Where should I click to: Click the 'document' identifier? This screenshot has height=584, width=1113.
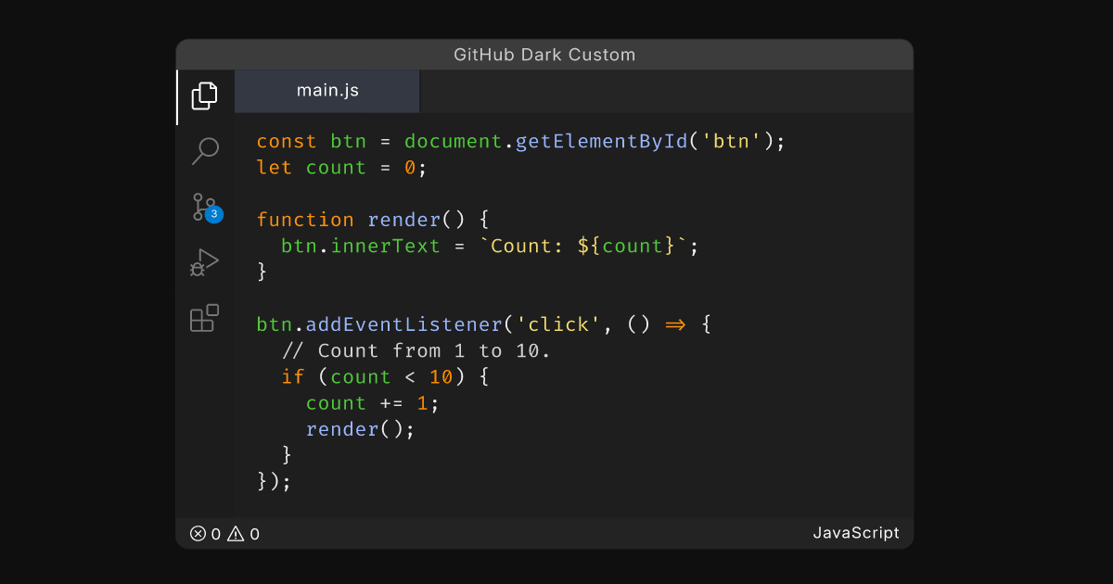pyautogui.click(x=454, y=142)
